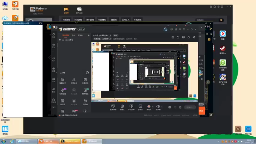Click the orange button at window edge
Image resolution: width=256 pixels, height=144 pixels.
(202, 111)
